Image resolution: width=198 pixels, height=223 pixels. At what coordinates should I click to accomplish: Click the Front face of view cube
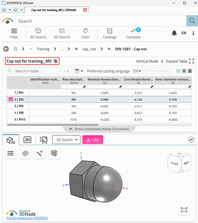click(175, 164)
